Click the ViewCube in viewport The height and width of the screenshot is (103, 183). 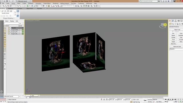[x=163, y=25]
